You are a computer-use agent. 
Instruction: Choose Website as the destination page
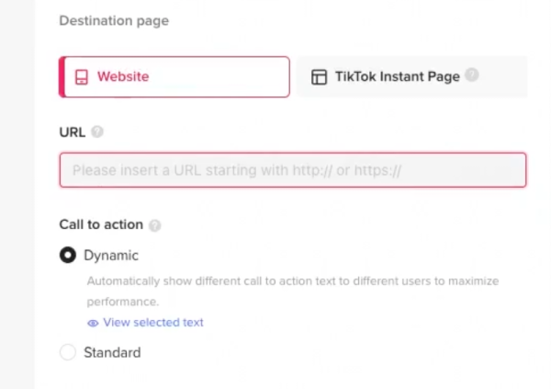[x=174, y=76]
